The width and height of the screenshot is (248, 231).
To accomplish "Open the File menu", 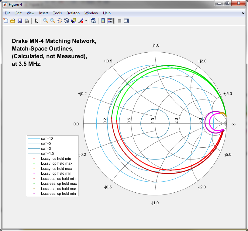I will [8, 13].
